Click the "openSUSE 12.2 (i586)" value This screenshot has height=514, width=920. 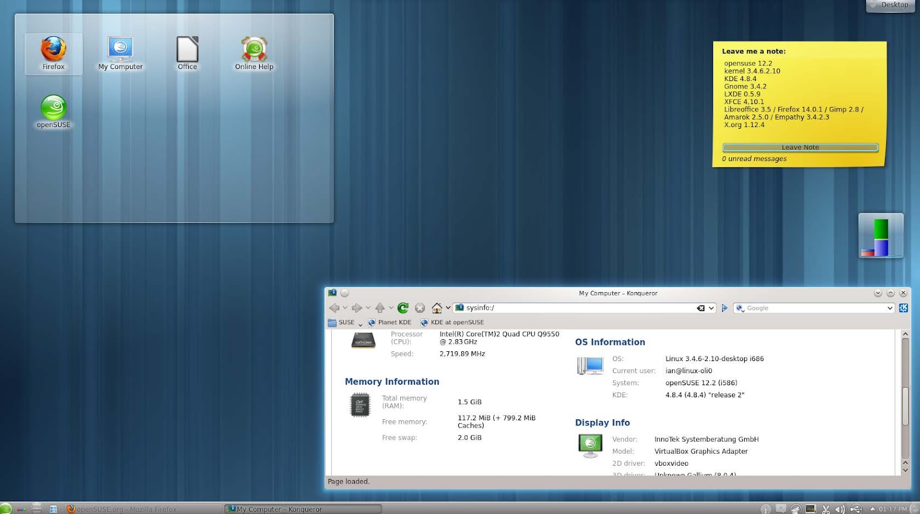[701, 383]
